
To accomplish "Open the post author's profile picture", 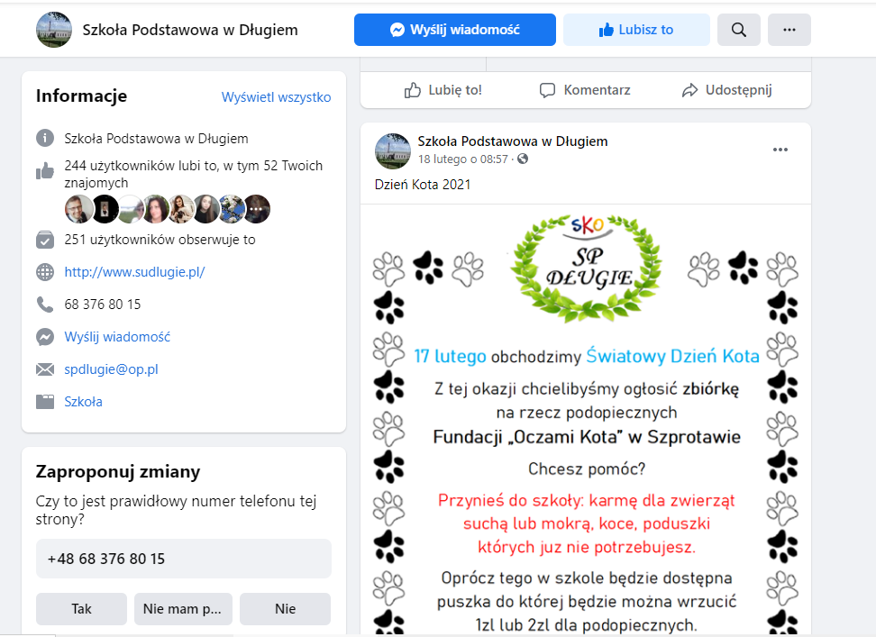I will tap(393, 150).
